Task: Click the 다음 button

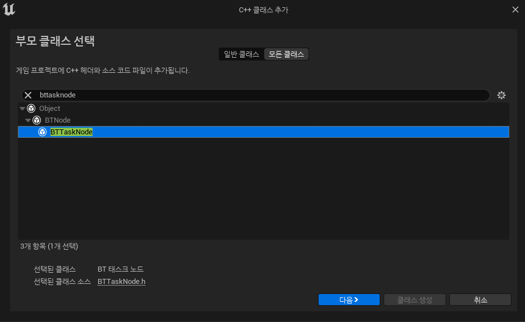Action: tap(349, 300)
